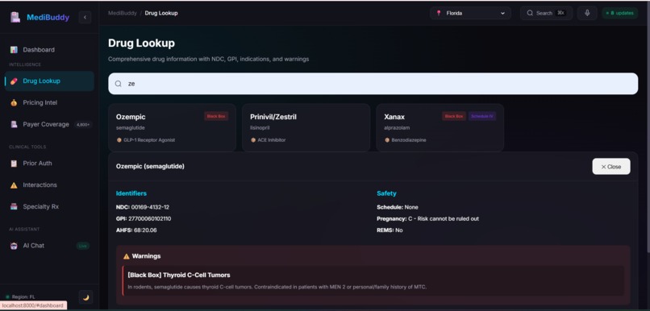Click the Prior Auth clipboard icon
The width and height of the screenshot is (650, 311).
[x=14, y=164]
